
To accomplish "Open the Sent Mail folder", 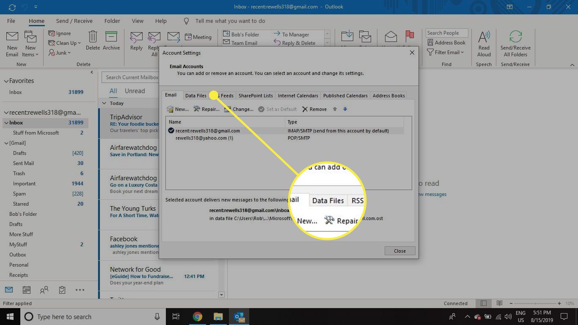I will (23, 163).
